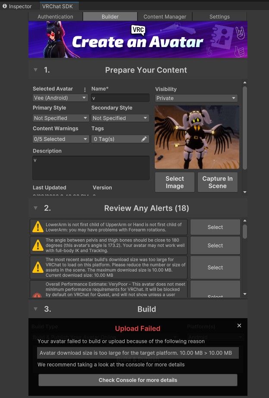The image size is (269, 398).
Task: Click the alerts list scrollbar handle
Action: [245, 231]
